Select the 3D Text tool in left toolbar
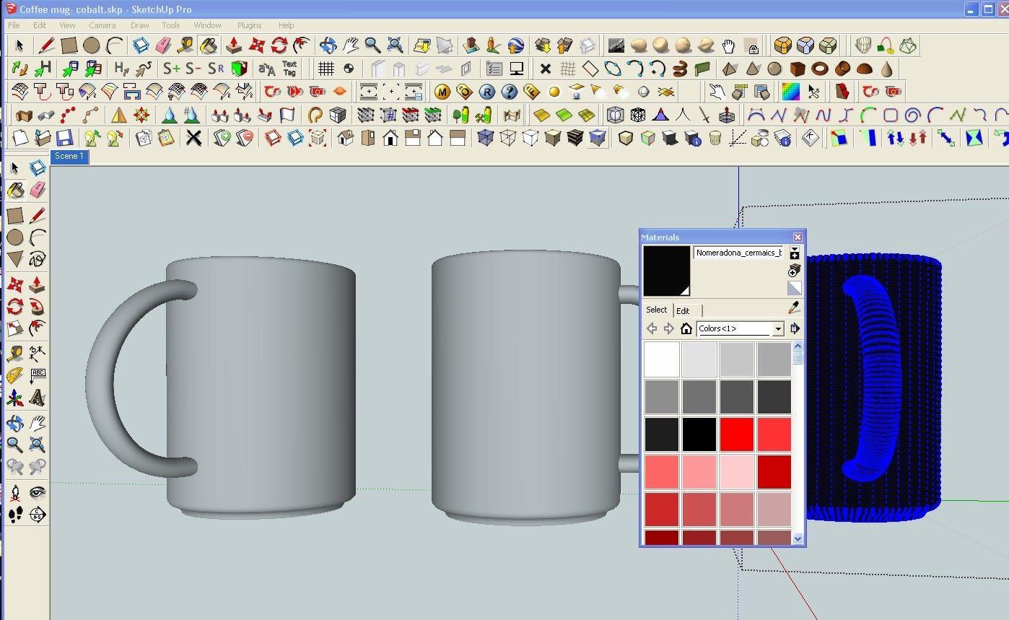The height and width of the screenshot is (620, 1009). pos(38,398)
